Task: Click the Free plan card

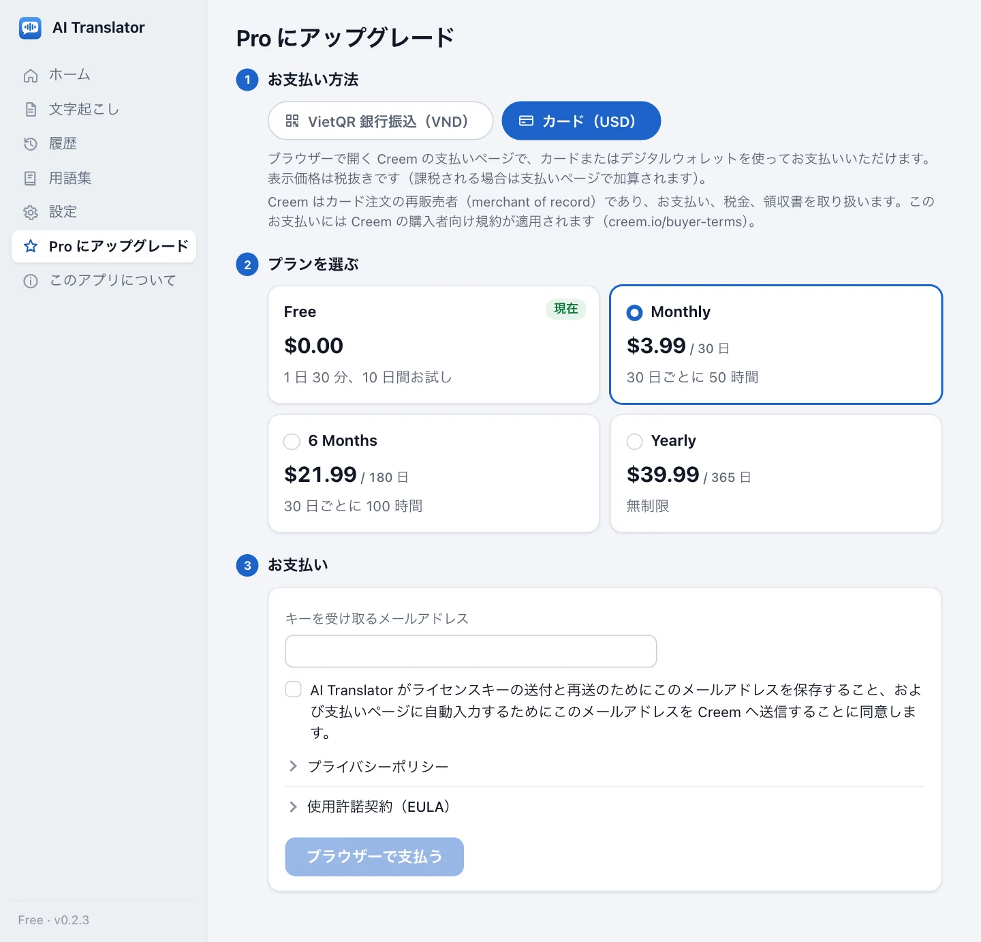Action: click(434, 344)
